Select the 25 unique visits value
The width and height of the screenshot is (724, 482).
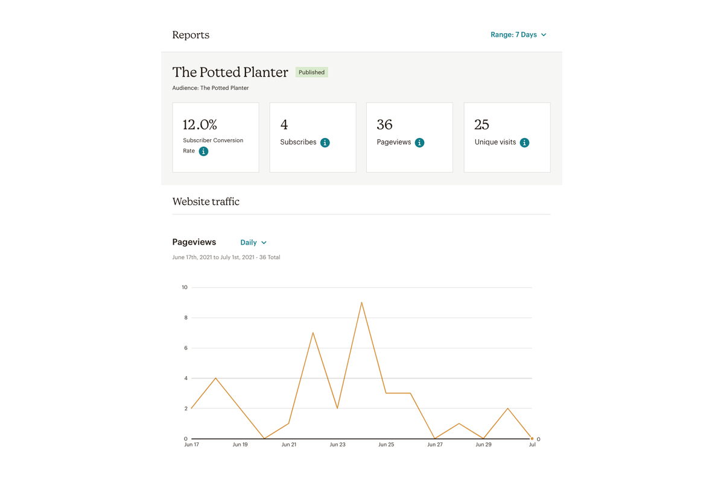481,125
